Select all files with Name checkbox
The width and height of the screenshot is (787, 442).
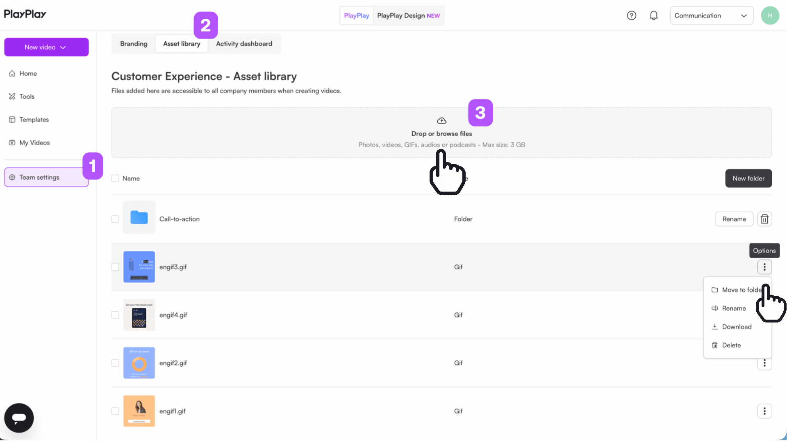[x=115, y=178]
